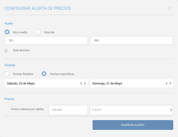Image resolution: width=178 pixels, height=137 pixels.
Task: Choose Fechas específicas option
Action: tap(44, 74)
